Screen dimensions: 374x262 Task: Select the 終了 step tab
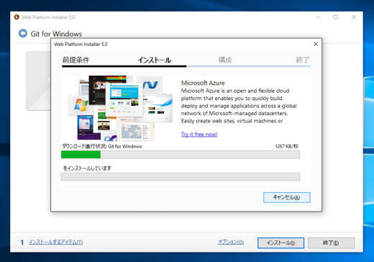pyautogui.click(x=303, y=60)
